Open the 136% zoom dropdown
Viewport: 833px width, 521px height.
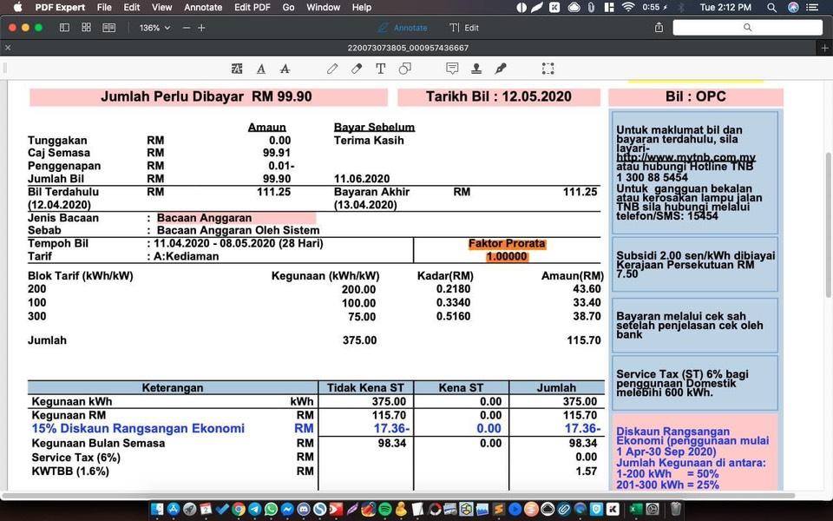(154, 28)
